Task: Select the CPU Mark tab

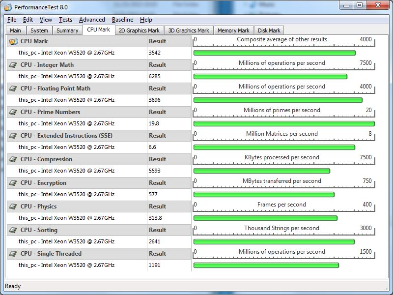Action: click(99, 29)
